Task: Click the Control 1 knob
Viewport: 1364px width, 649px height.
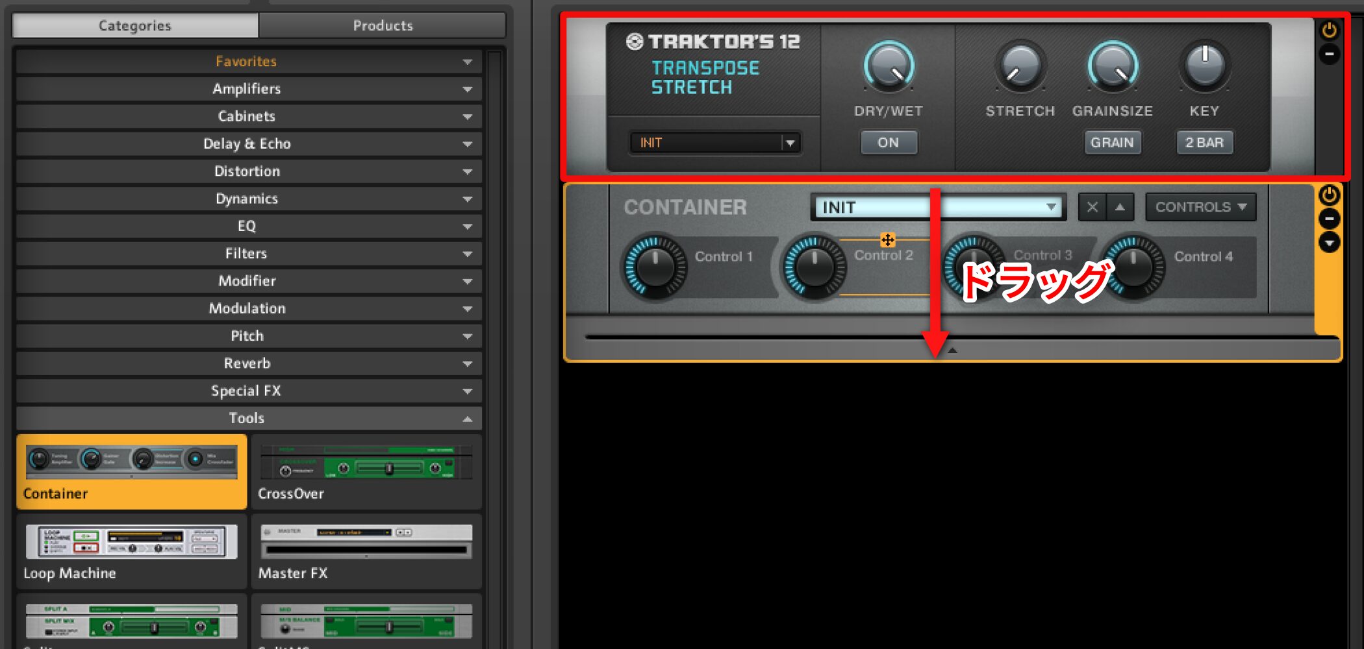Action: pyautogui.click(x=655, y=267)
